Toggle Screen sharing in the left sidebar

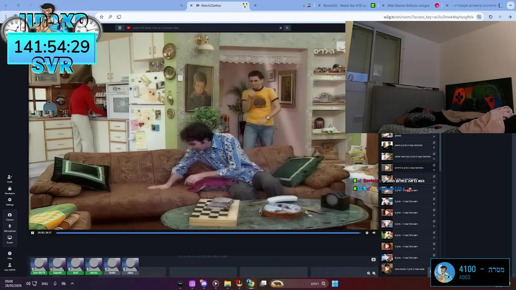tap(10, 240)
